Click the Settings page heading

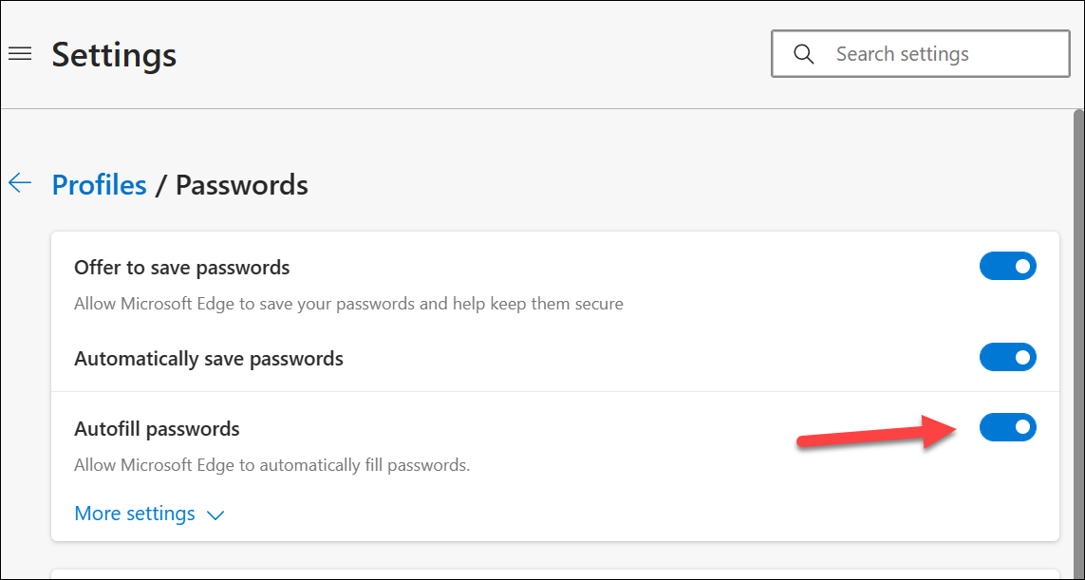point(114,54)
